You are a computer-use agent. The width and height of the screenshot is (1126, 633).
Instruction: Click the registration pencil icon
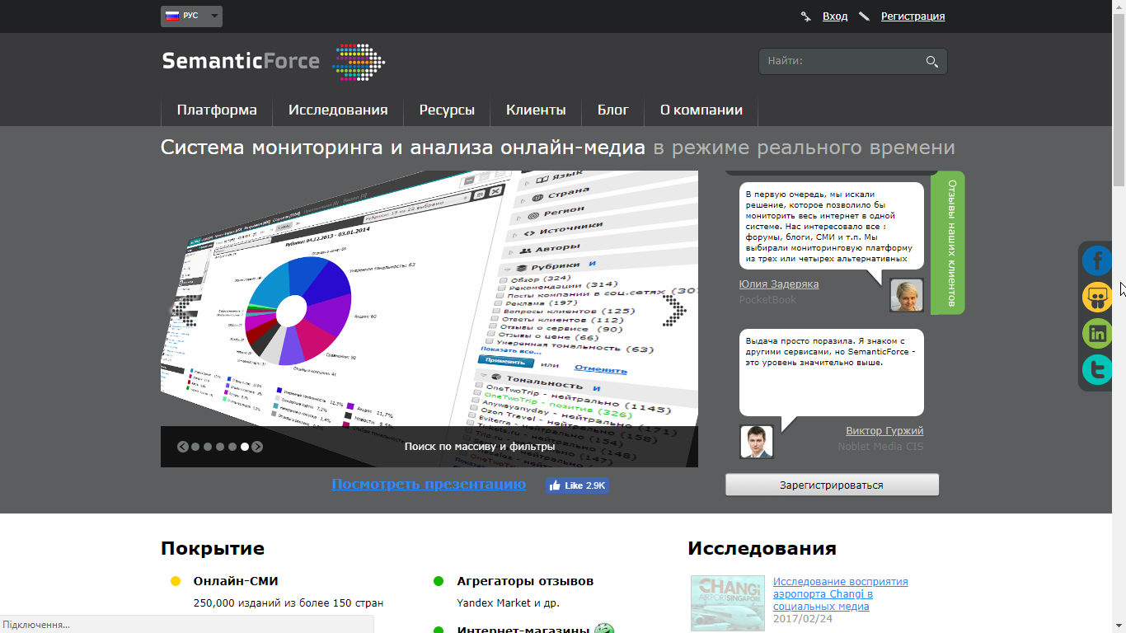pos(864,16)
